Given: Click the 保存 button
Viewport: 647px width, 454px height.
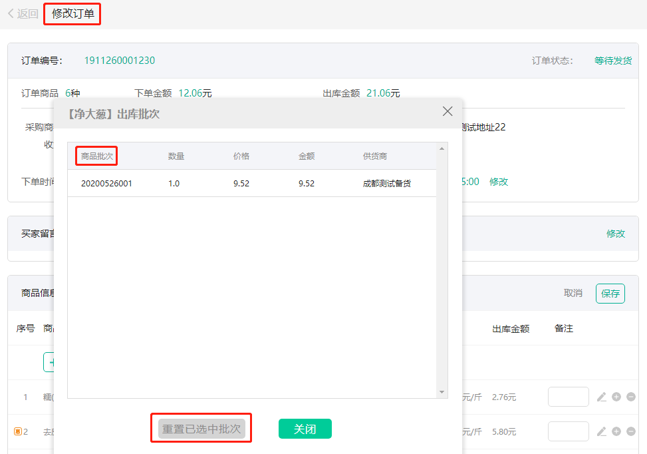Looking at the screenshot, I should click(610, 293).
